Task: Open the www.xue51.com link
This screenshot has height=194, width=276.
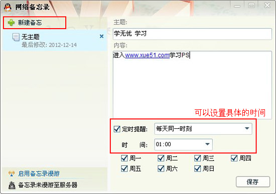Action: [x=147, y=55]
